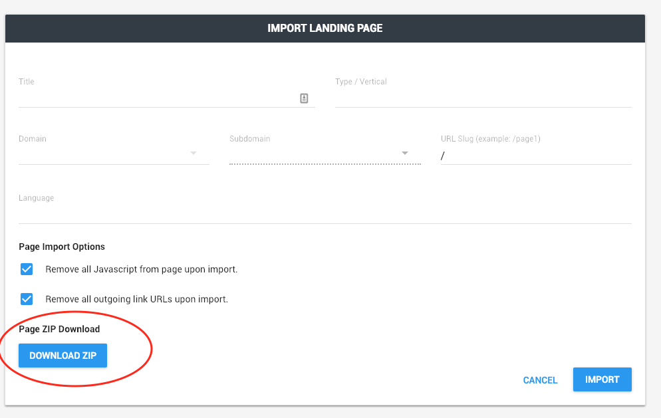
Task: Uncheck Remove all Javascript from page checkbox
Action: (x=27, y=269)
